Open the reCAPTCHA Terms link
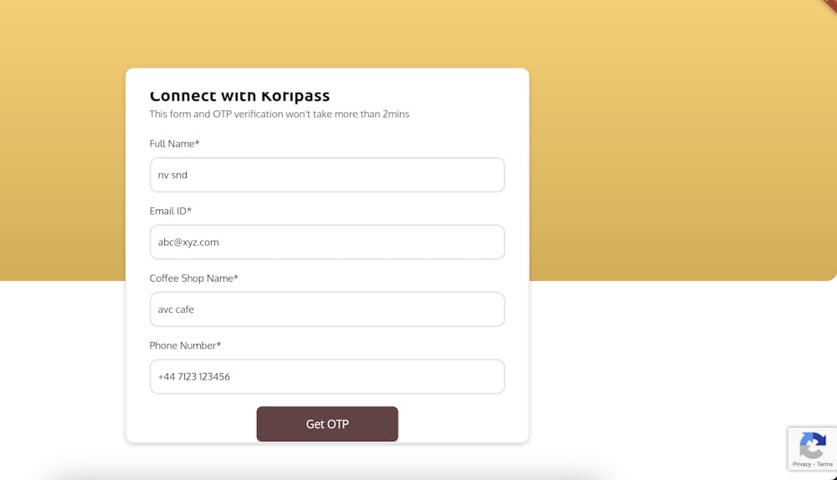The image size is (837, 480). pyautogui.click(x=824, y=464)
